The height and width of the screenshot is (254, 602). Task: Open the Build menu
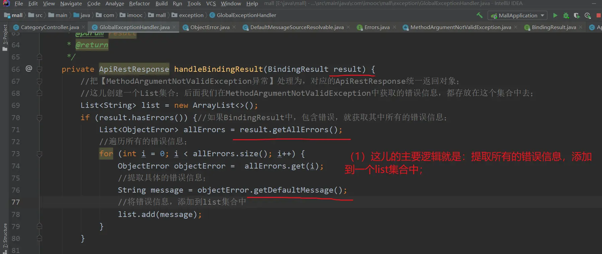point(161,3)
